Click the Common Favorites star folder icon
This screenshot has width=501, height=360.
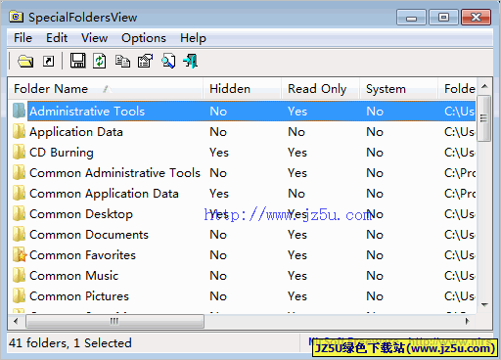[x=20, y=255]
